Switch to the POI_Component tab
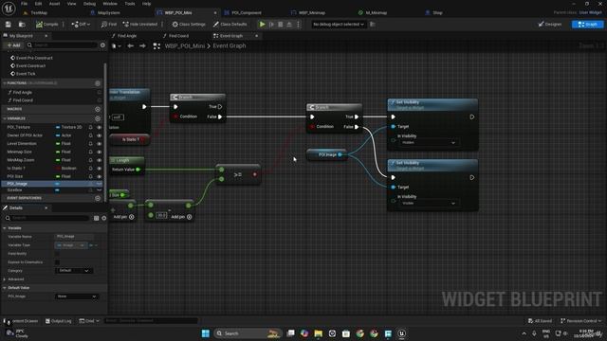 click(x=247, y=12)
